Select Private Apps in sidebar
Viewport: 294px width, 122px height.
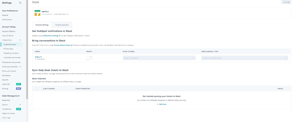coord(8,49)
